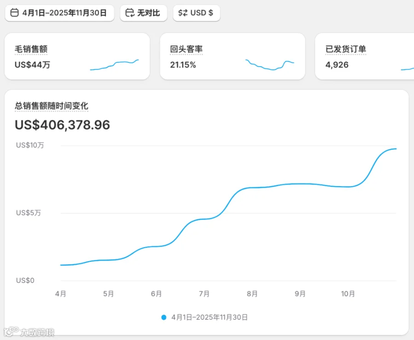Click the 回头客率 sparkline chart
This screenshot has width=414, height=340.
[x=270, y=65]
